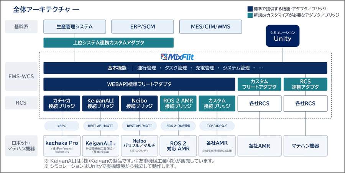Select the kachaka Pro robot box
This screenshot has width=345, height=173.
pos(62,146)
